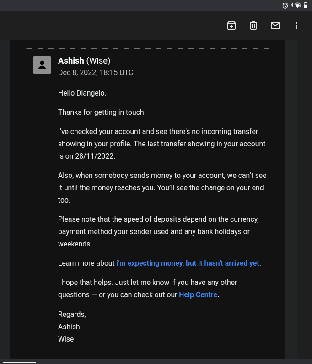Viewport: 312px width, 364px height.
Task: Select the "Thanks for getting in touch!" line
Action: click(x=102, y=112)
